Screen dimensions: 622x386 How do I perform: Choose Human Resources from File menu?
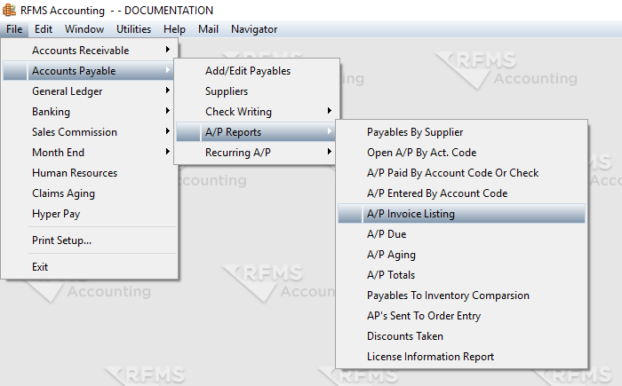point(90,173)
